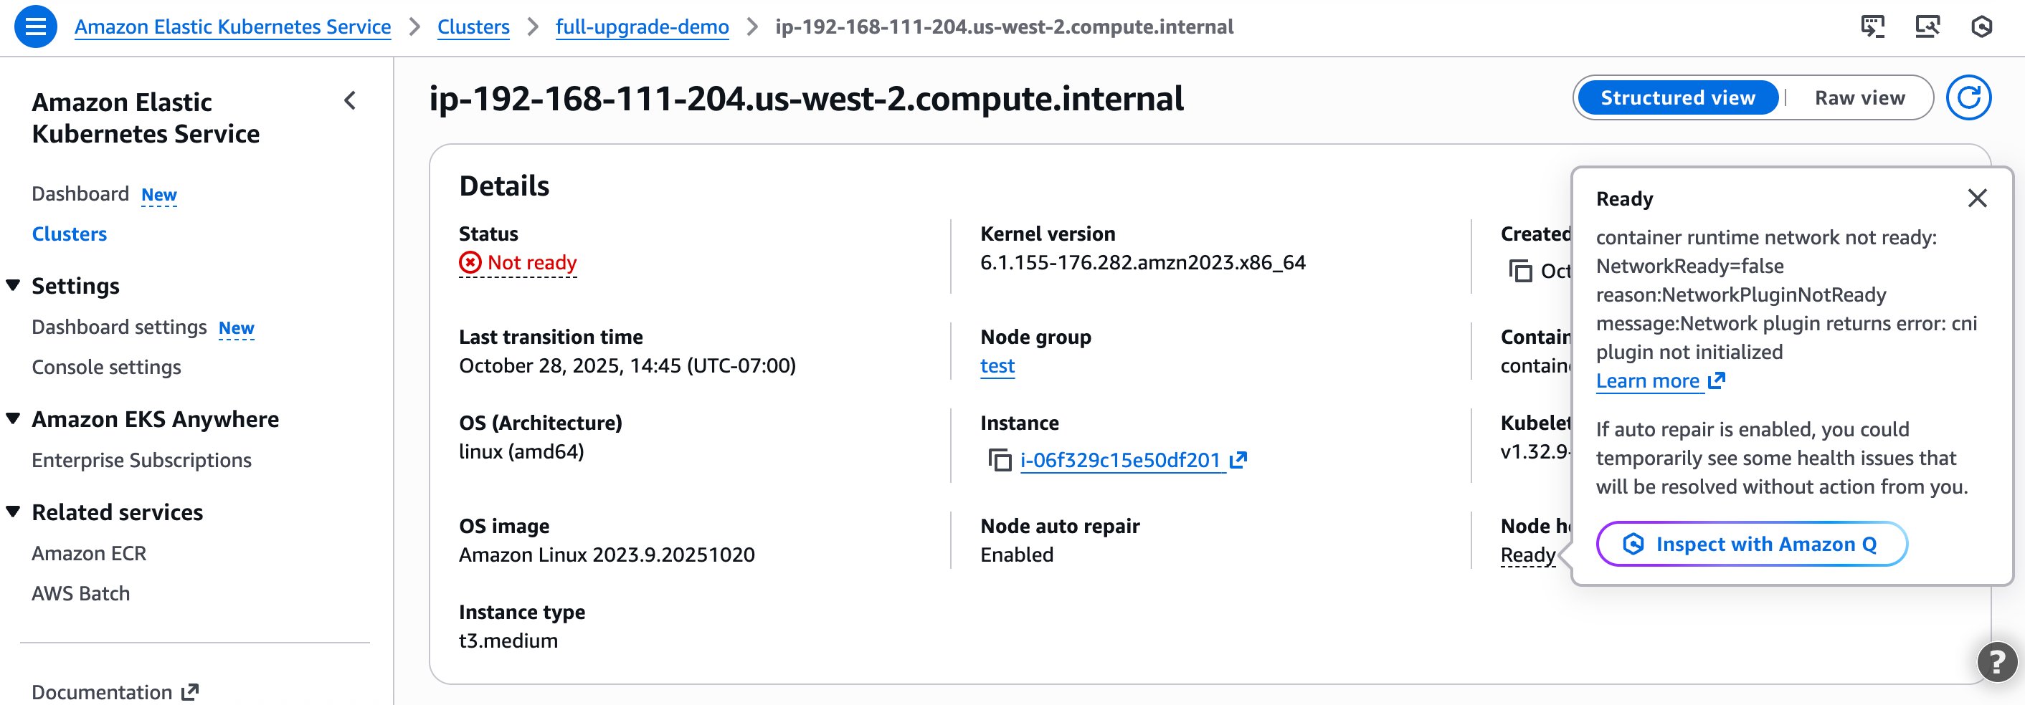The height and width of the screenshot is (705, 2025).
Task: Open the Learn more link in the popup
Action: pos(1649,380)
